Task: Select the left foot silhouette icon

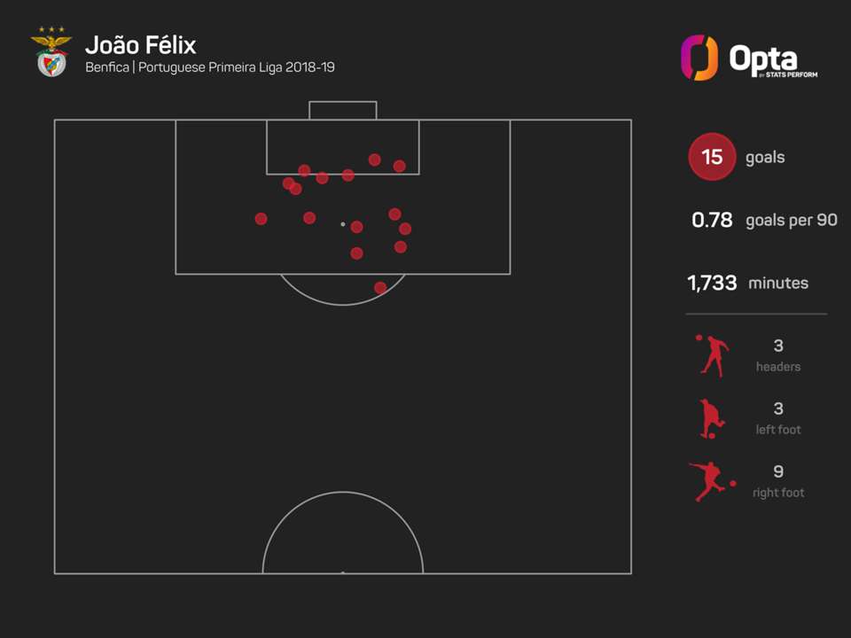Action: point(710,418)
